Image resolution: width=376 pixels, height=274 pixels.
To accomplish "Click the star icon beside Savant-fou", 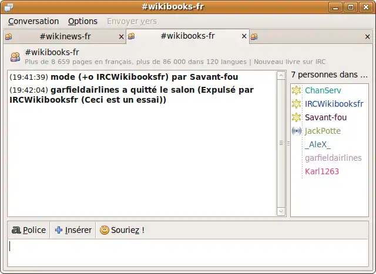I will coord(297,117).
